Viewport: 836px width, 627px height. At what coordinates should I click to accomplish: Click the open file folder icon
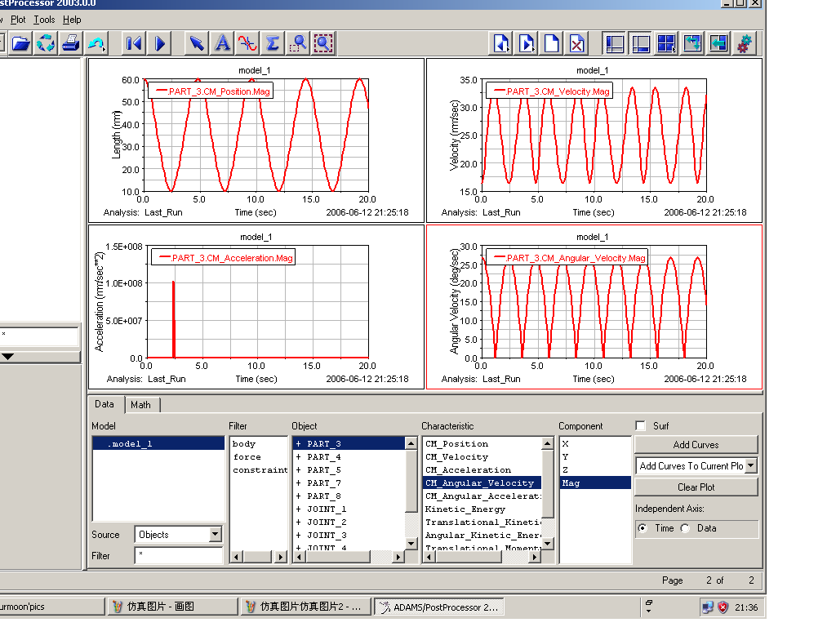coord(20,43)
